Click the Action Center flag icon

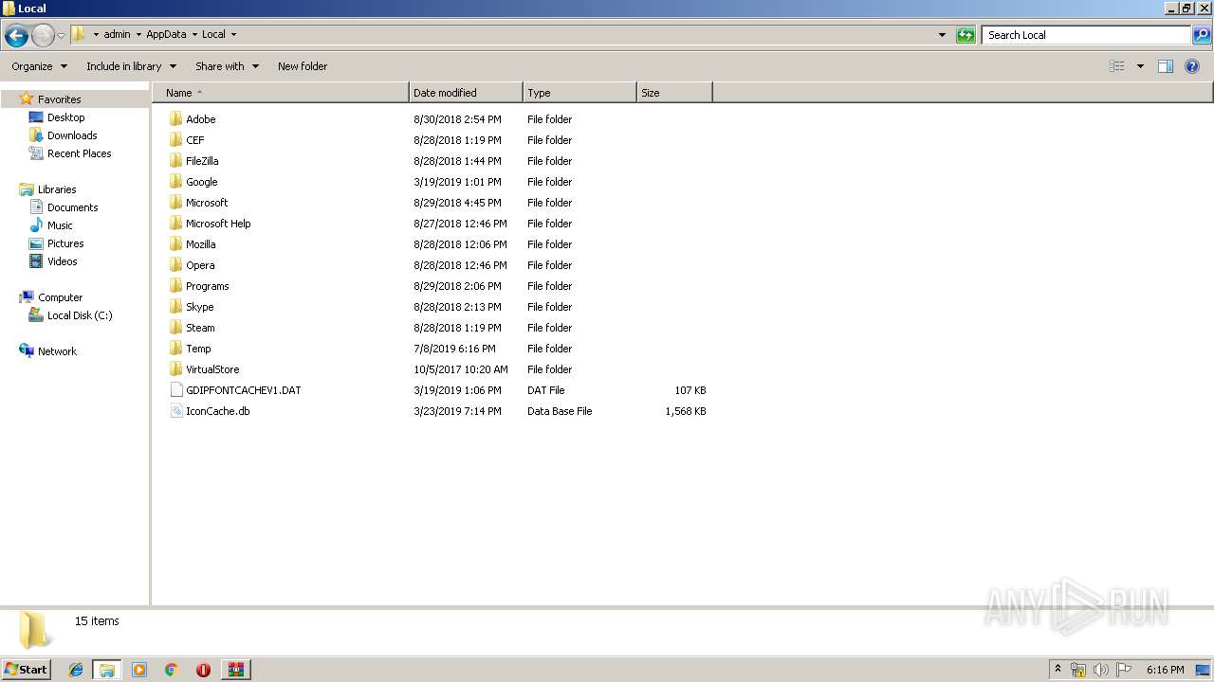coord(1124,670)
